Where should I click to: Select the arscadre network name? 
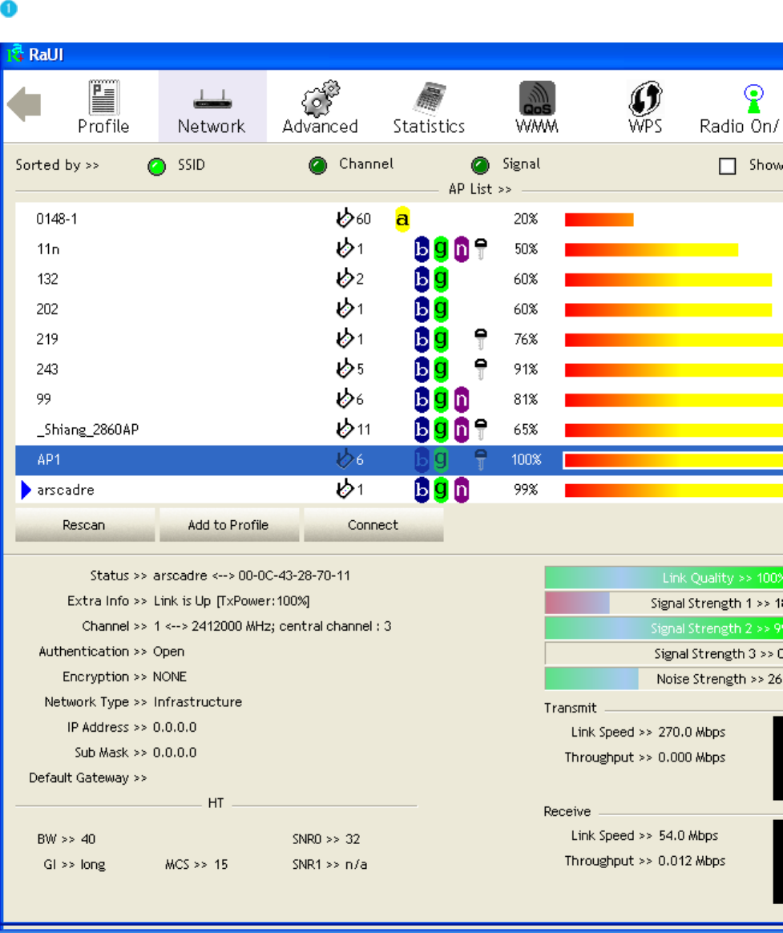point(66,490)
